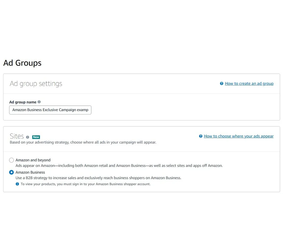
Task: Click the info icon next to 'Ad group name'
Action: tap(39, 102)
